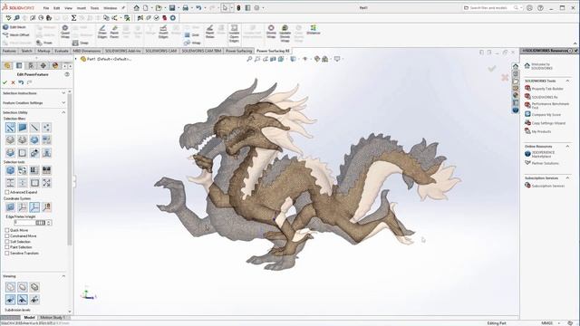Click the New document icon
580x326 pixels.
click(146, 8)
